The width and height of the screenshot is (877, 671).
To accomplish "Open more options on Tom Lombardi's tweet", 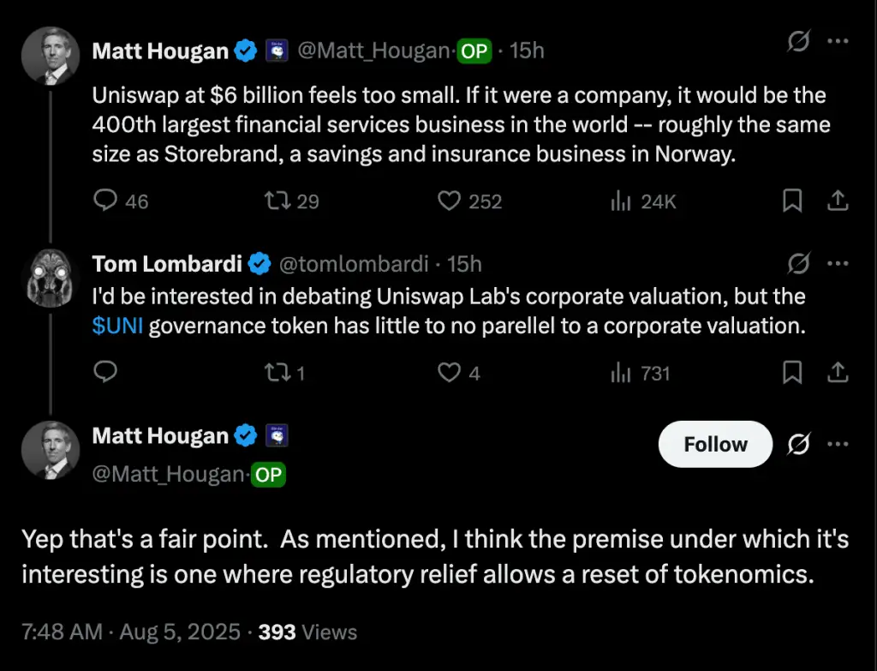I will pyautogui.click(x=838, y=263).
